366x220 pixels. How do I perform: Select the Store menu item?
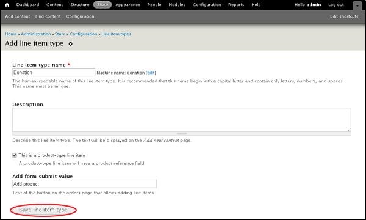pos(102,5)
